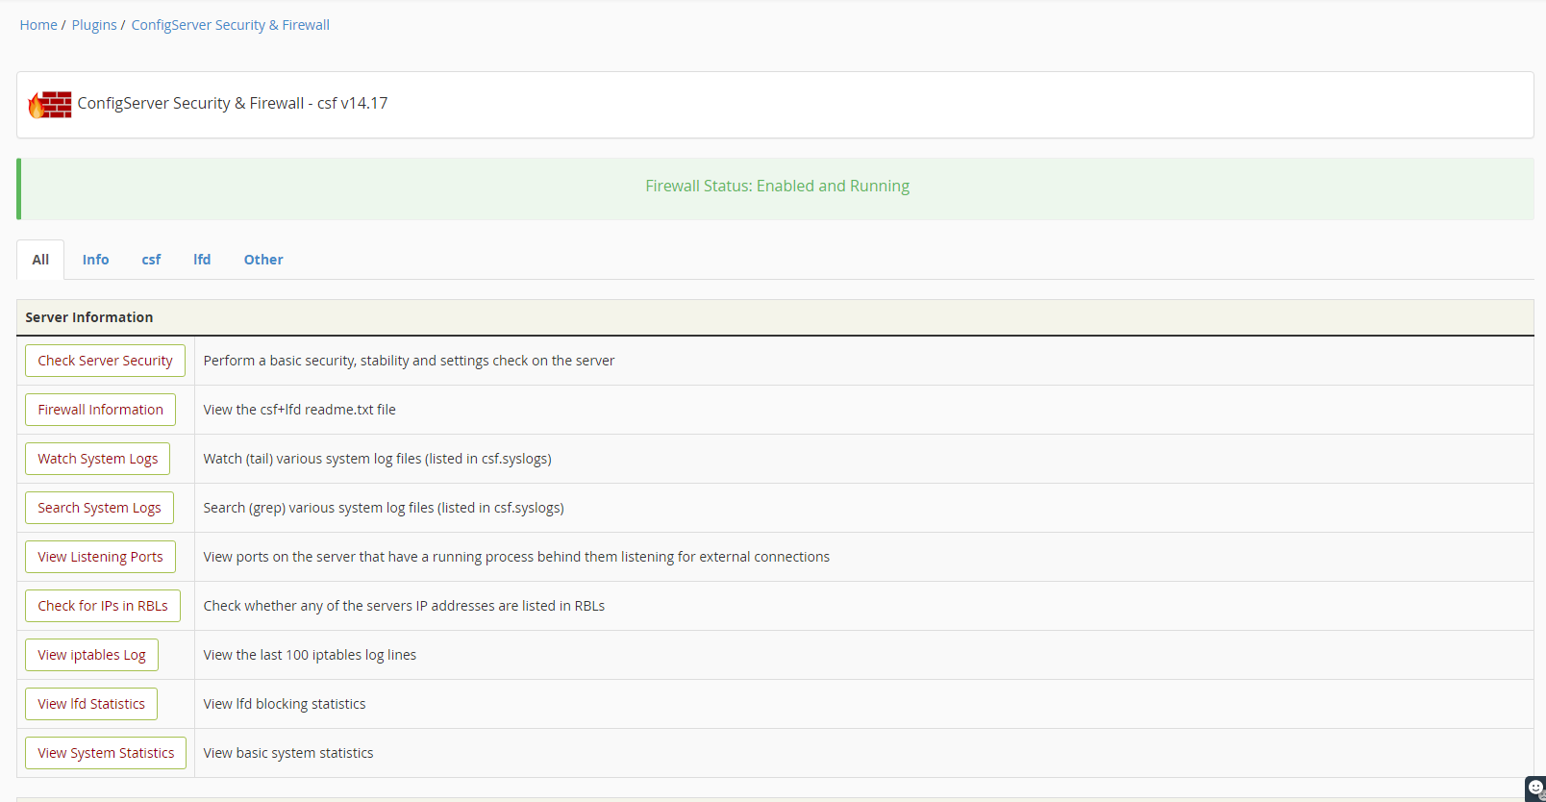The height and width of the screenshot is (802, 1546).
Task: Click View iptables Log button
Action: (91, 655)
